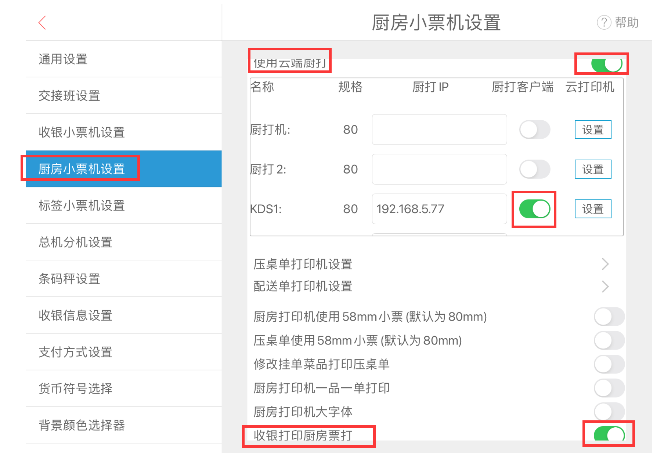Click 设置 button in KDS1 row
This screenshot has width=664, height=453.
pyautogui.click(x=593, y=209)
